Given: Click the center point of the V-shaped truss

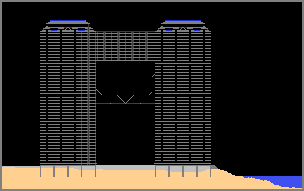Looking at the screenshot, I should (x=126, y=103).
